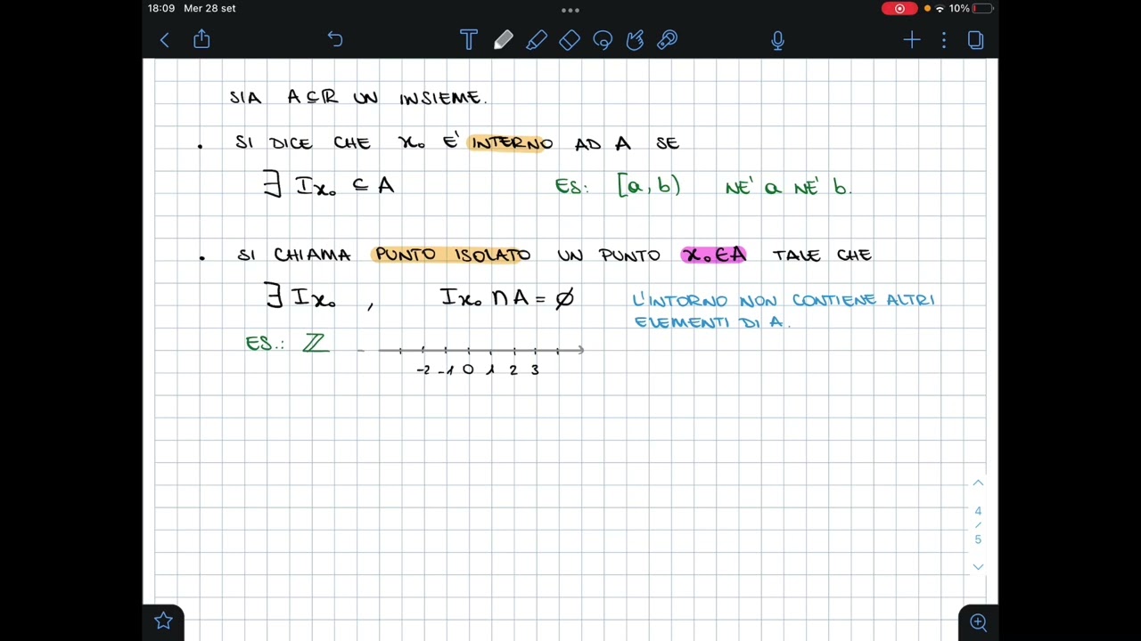Tap the green ℤ example symbol
This screenshot has width=1141, height=641.
pyautogui.click(x=315, y=343)
